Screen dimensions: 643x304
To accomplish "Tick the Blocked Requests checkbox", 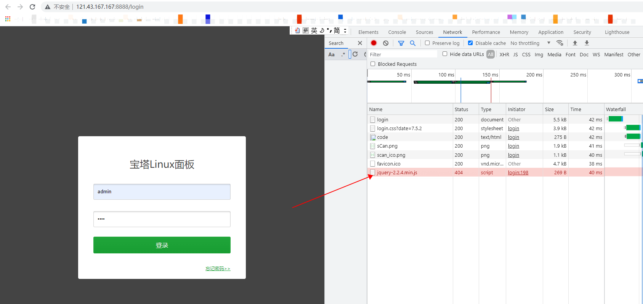I will pos(373,64).
